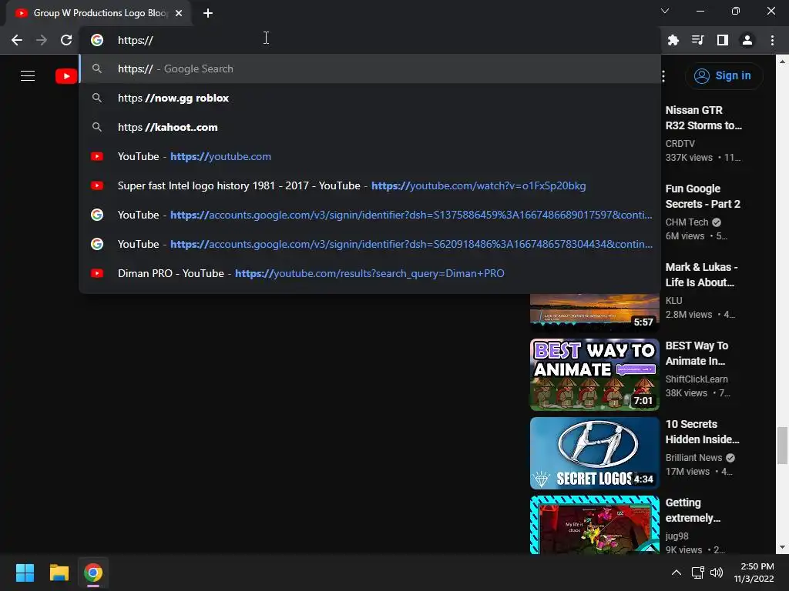Click the scrollbar up arrow

(782, 62)
